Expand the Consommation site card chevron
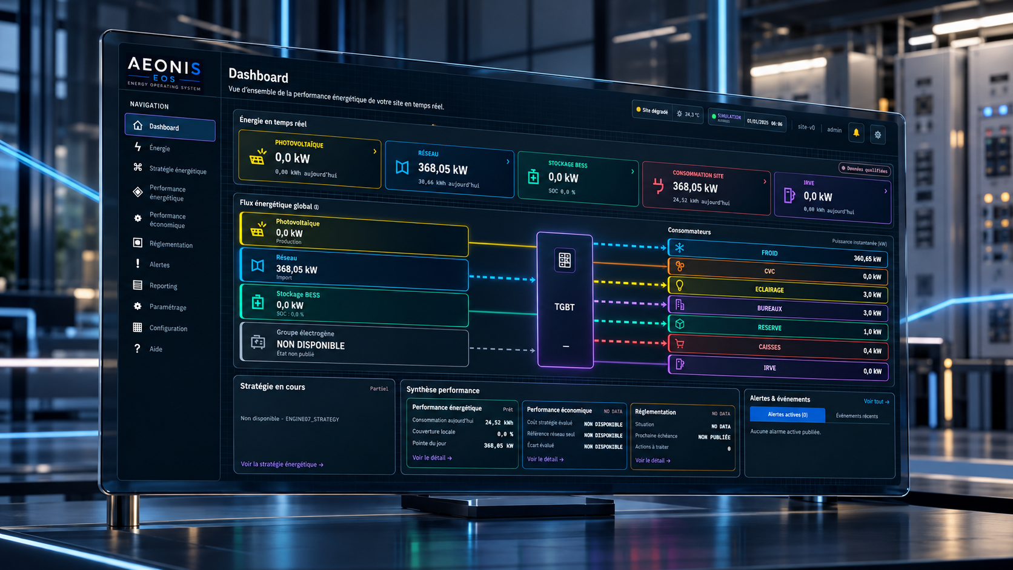Image resolution: width=1013 pixels, height=570 pixels. [x=765, y=181]
